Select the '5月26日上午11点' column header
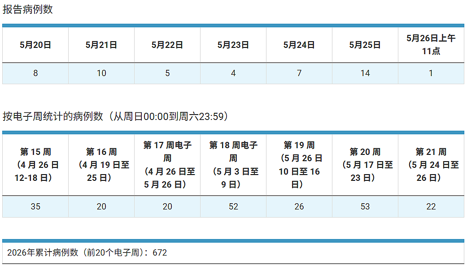Screen dimensions: 467x265 coord(431,45)
